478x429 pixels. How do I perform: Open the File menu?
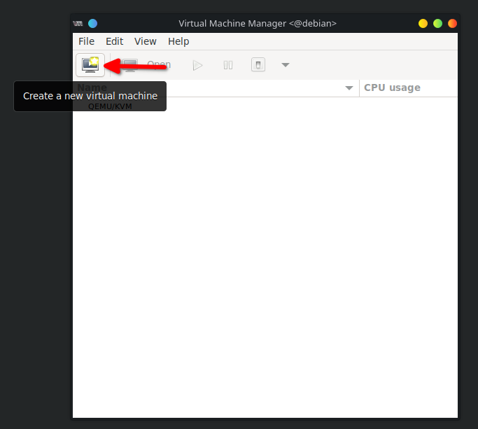click(x=86, y=41)
